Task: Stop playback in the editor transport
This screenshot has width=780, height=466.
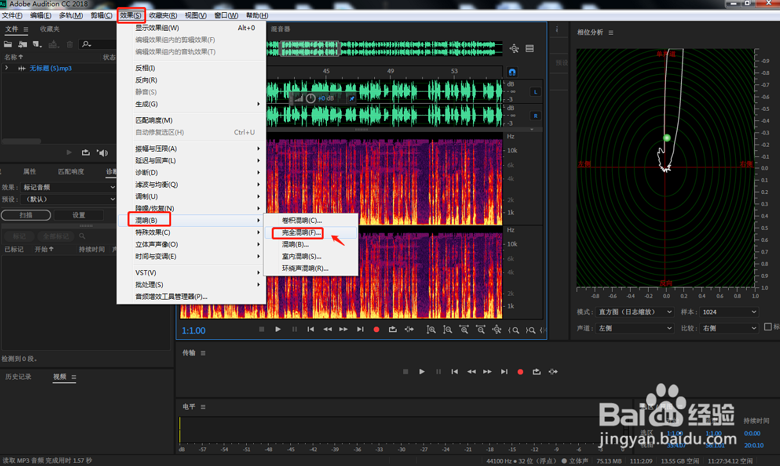Action: point(261,329)
